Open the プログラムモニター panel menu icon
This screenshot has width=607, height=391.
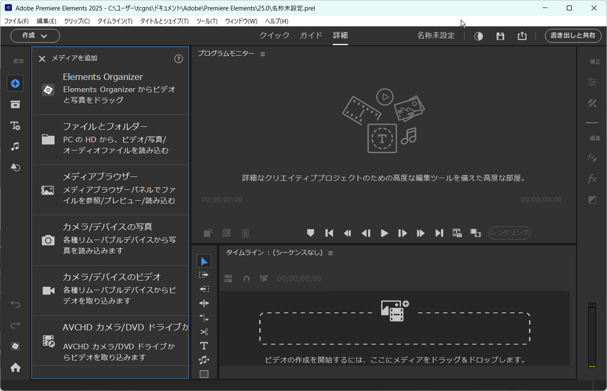point(263,54)
